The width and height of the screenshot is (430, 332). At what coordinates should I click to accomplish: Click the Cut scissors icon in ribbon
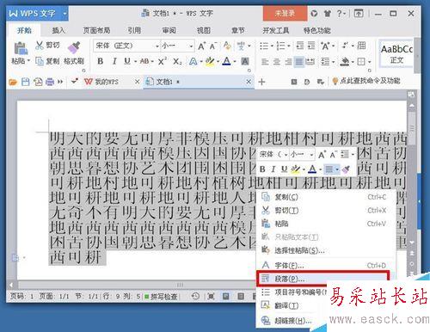click(40, 46)
